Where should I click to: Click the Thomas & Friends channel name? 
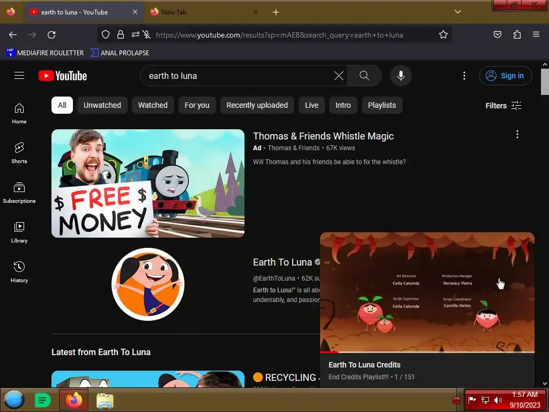tap(293, 148)
